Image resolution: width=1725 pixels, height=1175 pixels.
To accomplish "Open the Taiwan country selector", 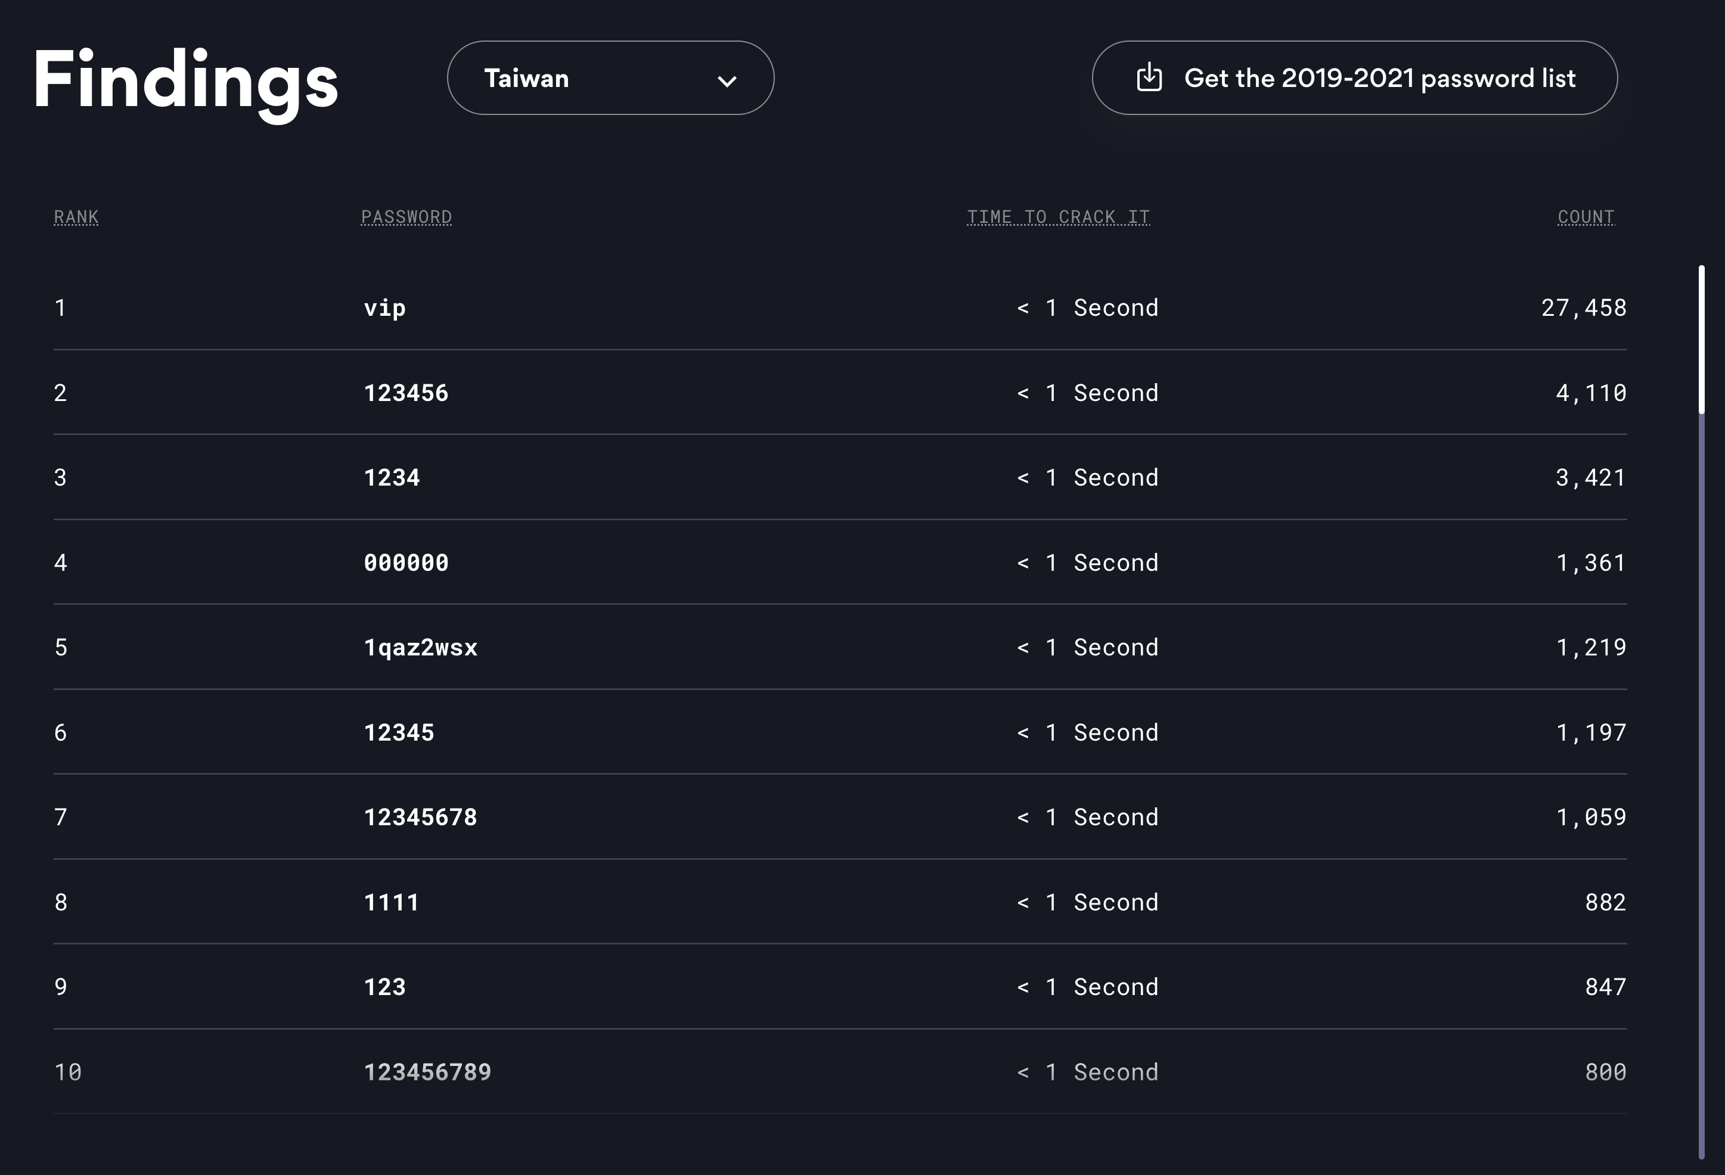I will 610,78.
